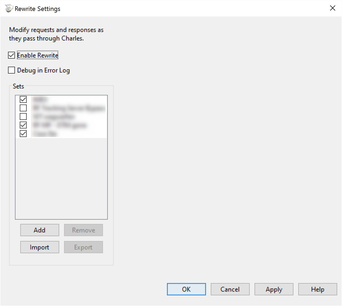Select the fourth set name in Sets list
The width and height of the screenshot is (342, 306).
(59, 125)
